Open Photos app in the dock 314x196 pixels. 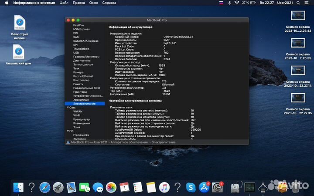pyautogui.click(x=111, y=188)
